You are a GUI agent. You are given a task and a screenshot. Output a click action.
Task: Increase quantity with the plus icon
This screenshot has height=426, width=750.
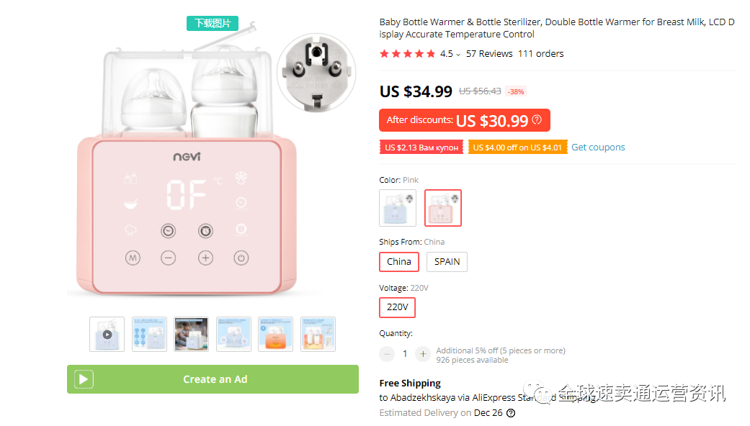(x=423, y=353)
